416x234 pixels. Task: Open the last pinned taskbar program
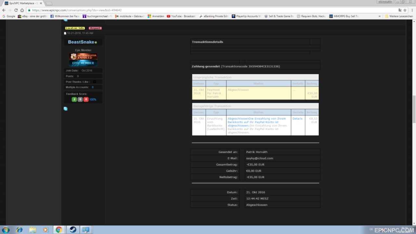[86, 230]
